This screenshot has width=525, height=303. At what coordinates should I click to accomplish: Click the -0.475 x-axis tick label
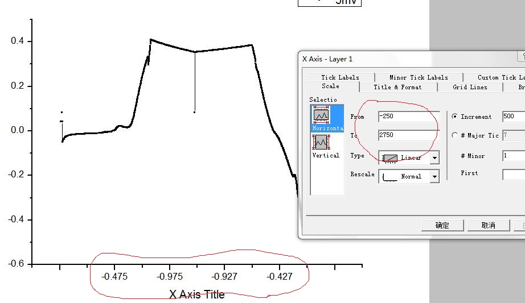click(x=114, y=277)
